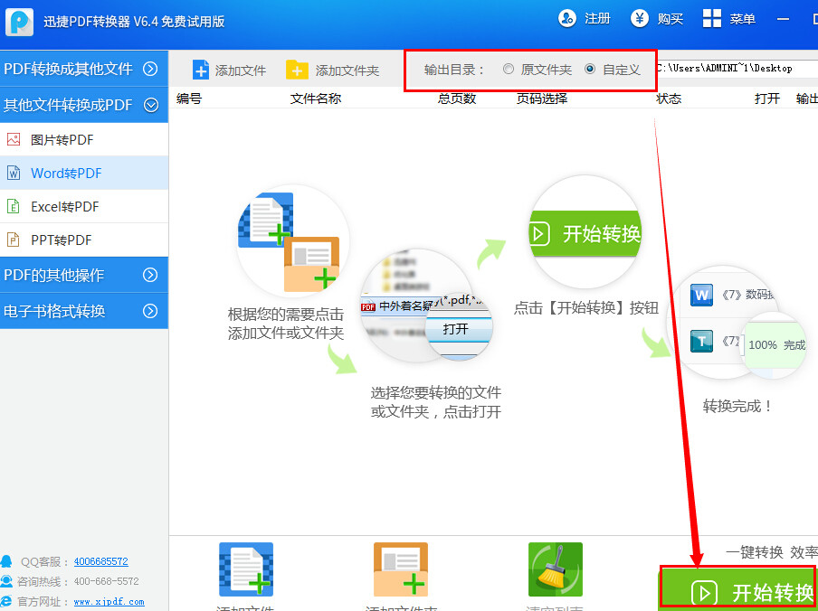Expand the 电子书格式转换 section
818x611 pixels.
coord(84,311)
